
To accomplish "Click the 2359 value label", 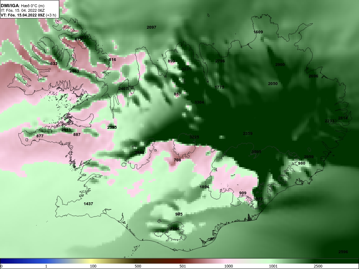I will pos(247,133).
